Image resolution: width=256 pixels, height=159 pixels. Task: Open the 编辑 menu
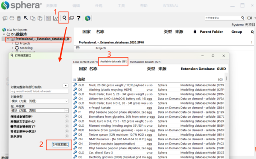pos(76,6)
